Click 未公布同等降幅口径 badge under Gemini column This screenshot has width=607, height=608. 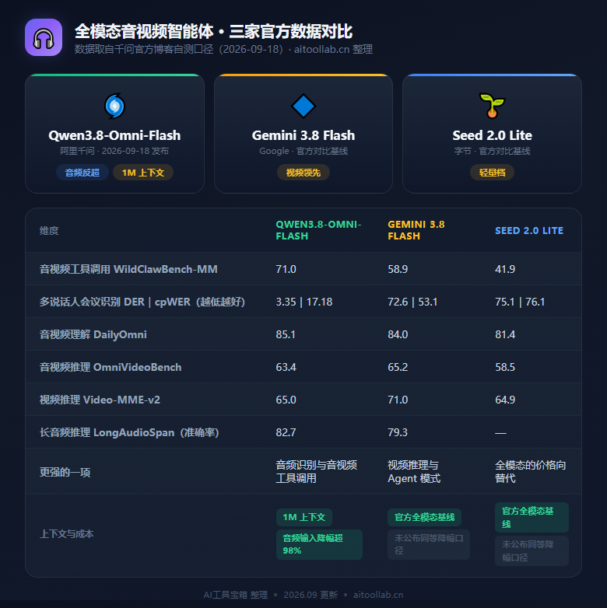pos(429,544)
